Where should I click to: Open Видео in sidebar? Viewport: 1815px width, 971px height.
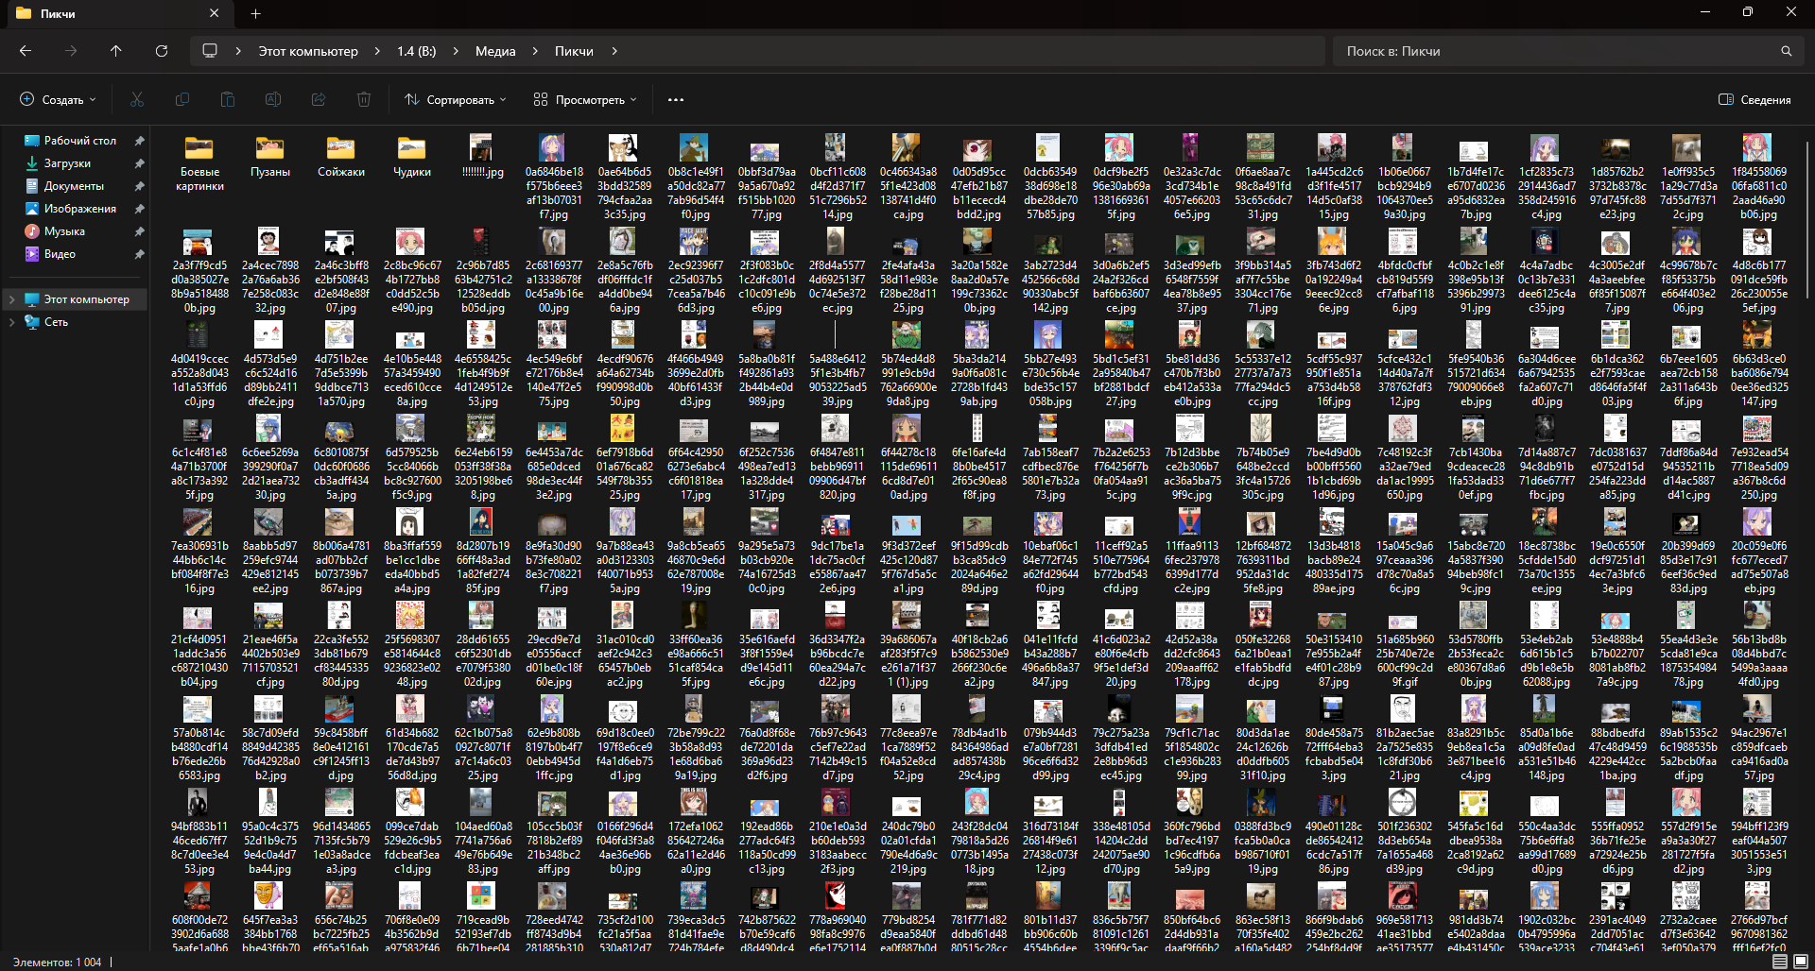pyautogui.click(x=60, y=254)
